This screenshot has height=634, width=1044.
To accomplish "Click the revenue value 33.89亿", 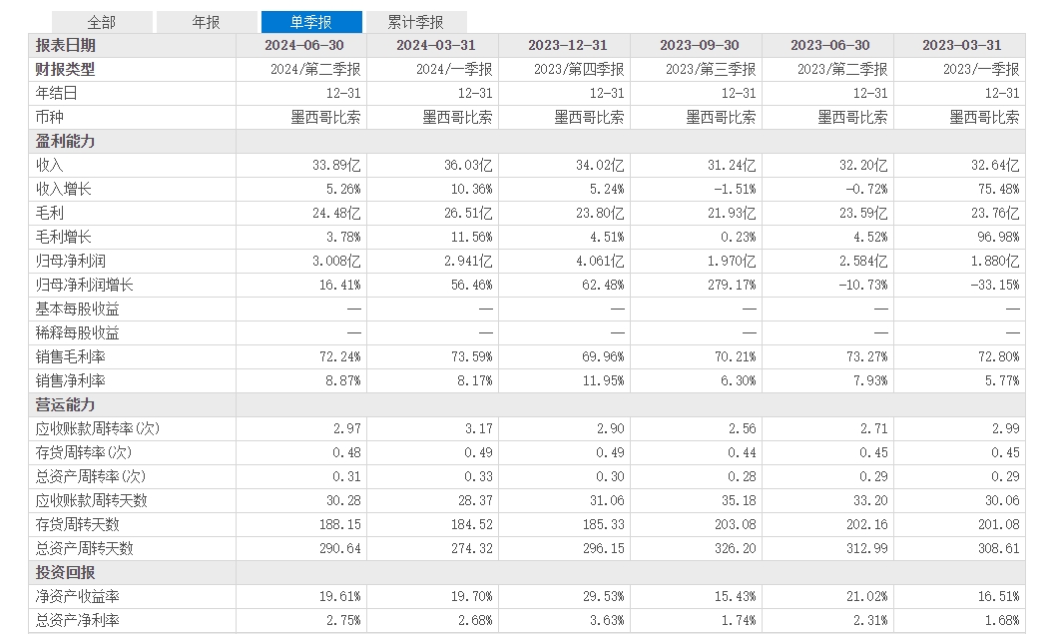I will [337, 165].
